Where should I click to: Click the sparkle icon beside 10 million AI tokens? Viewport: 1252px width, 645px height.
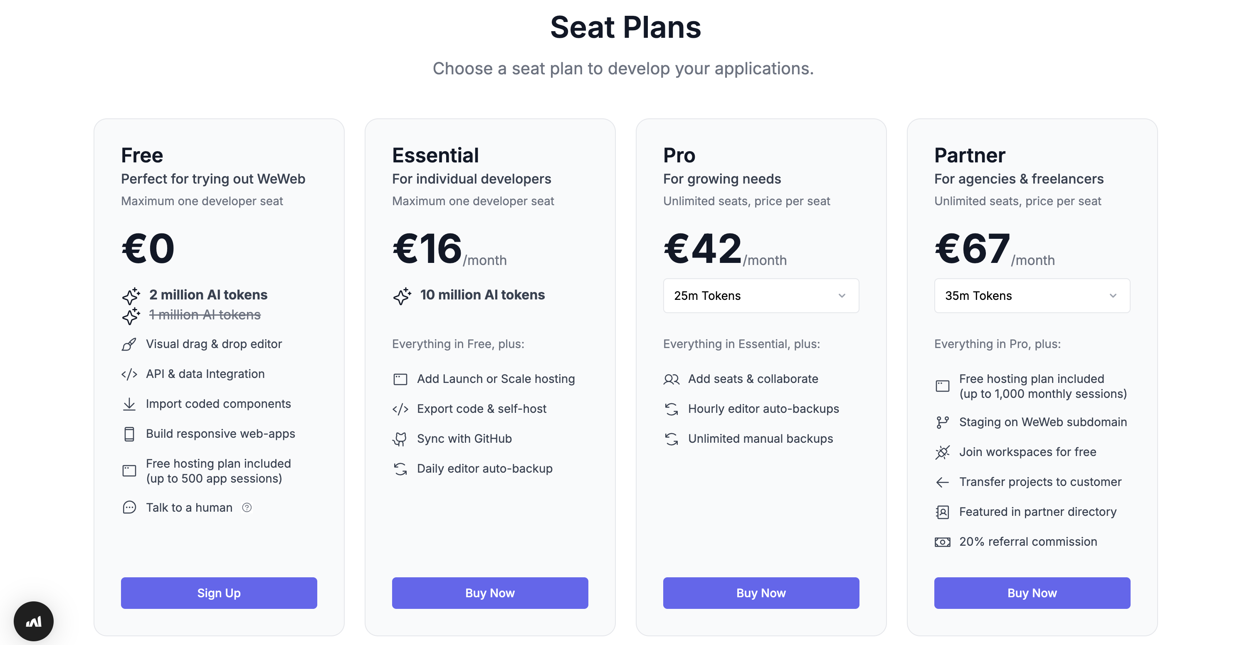pos(402,296)
